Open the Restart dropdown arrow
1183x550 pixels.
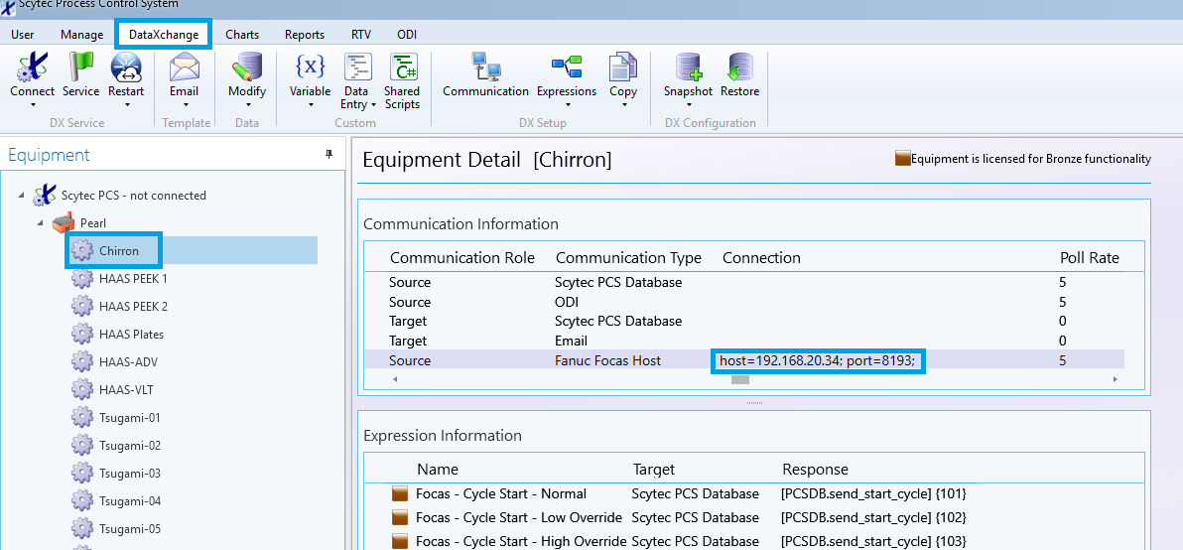[x=126, y=105]
